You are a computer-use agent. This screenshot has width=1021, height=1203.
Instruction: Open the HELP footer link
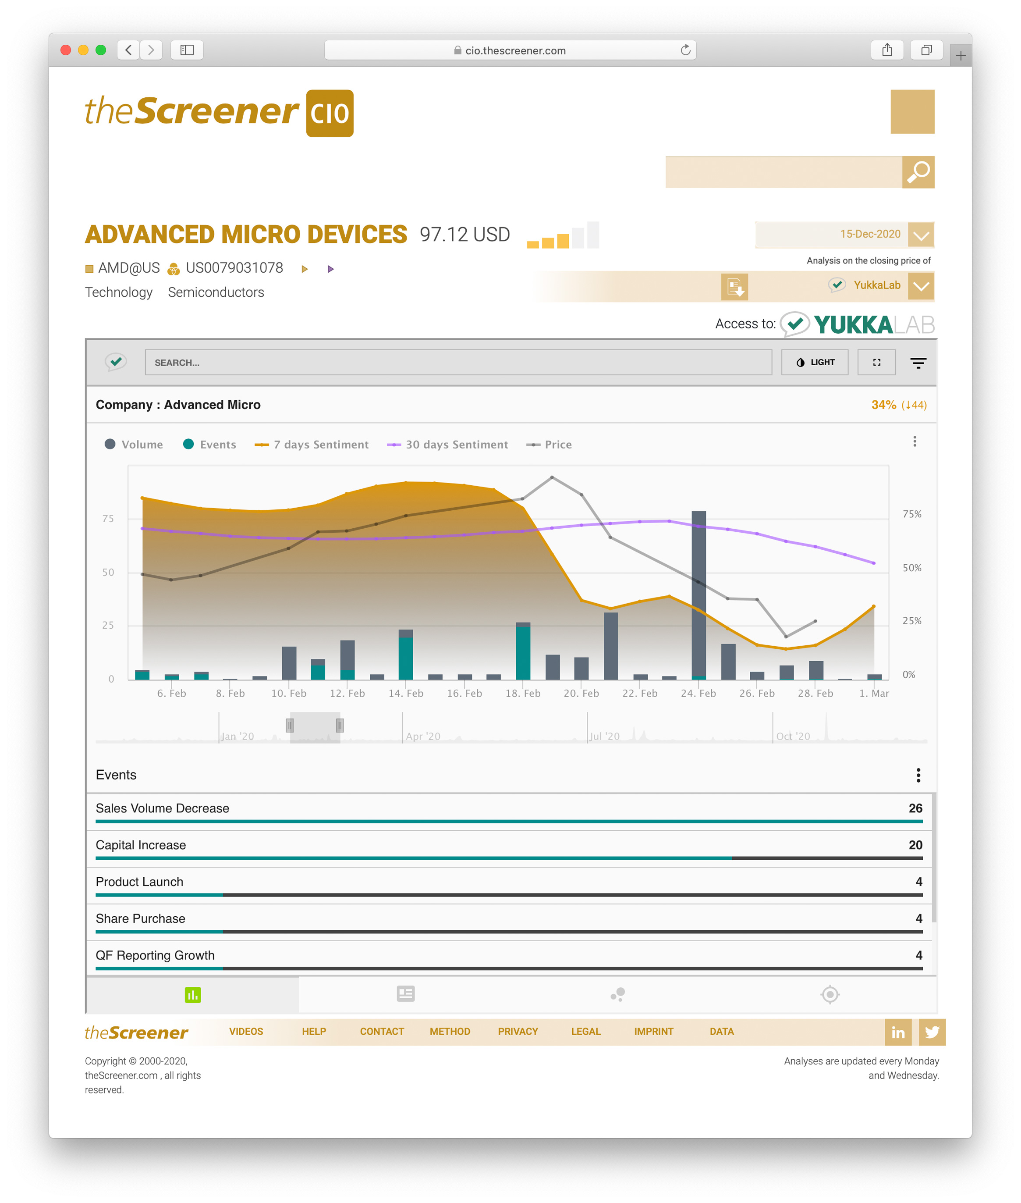point(314,1032)
